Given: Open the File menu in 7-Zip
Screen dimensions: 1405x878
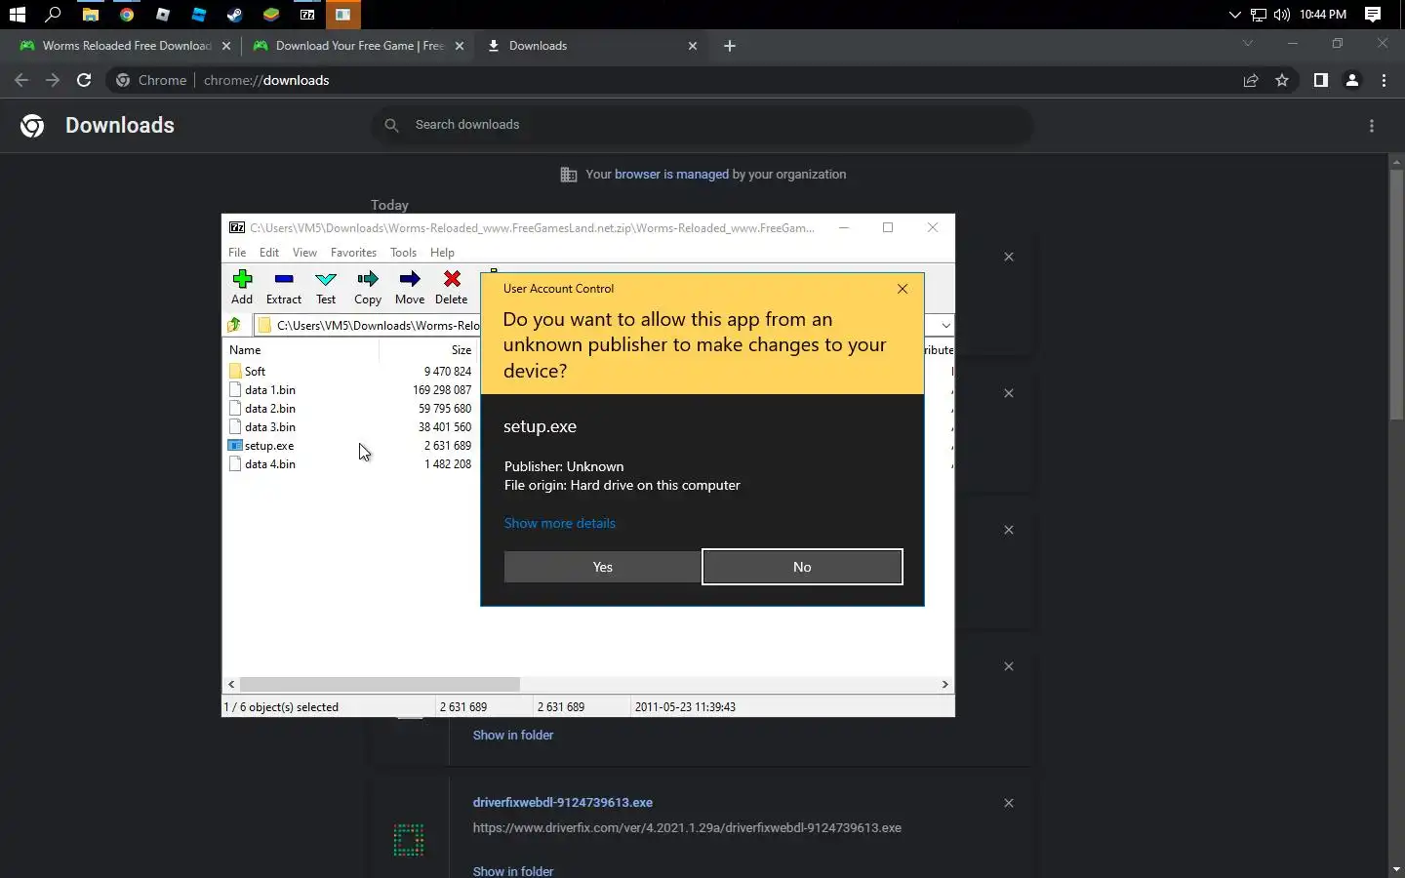Looking at the screenshot, I should [237, 252].
